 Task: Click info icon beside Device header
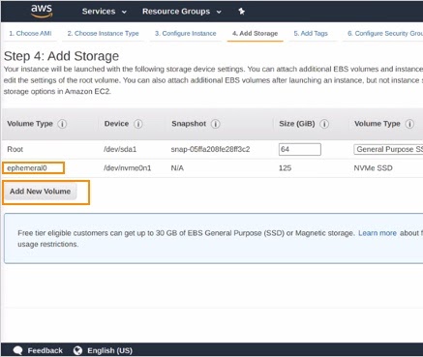pos(138,124)
